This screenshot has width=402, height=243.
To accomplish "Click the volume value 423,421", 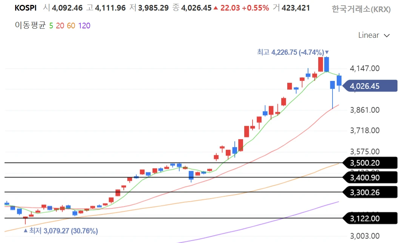I will [295, 8].
